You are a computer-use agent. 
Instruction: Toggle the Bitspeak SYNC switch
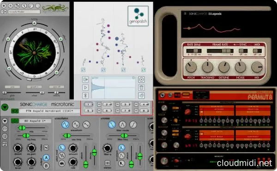pos(243,51)
